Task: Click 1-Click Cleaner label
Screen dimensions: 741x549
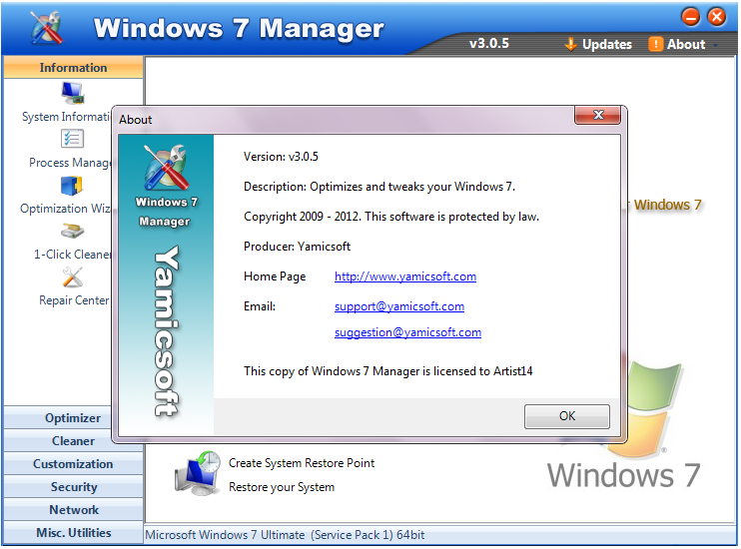Action: click(x=72, y=255)
